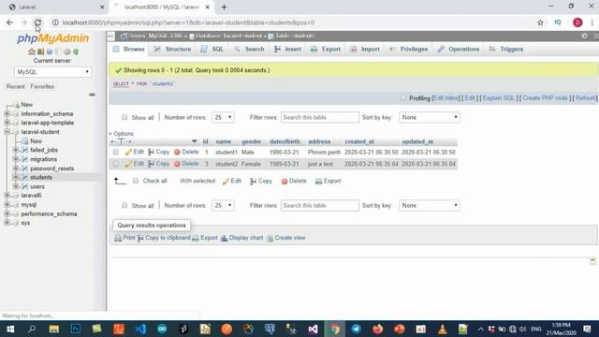Open the Insert tab
Image resolution: width=599 pixels, height=337 pixels.
[287, 49]
